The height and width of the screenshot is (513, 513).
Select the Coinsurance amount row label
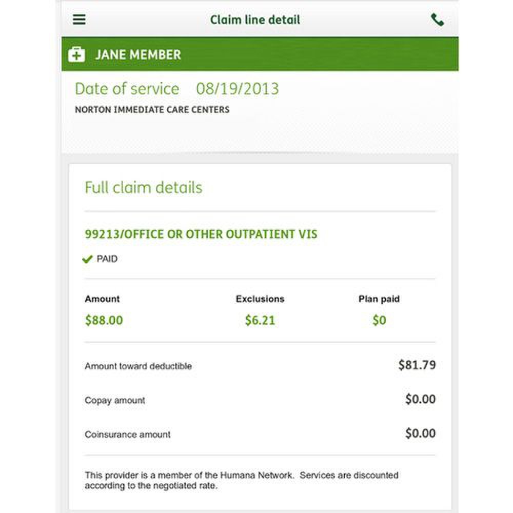(x=127, y=435)
